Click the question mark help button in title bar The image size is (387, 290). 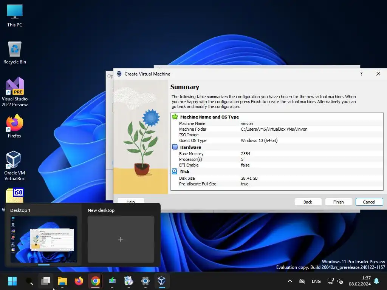[361, 74]
